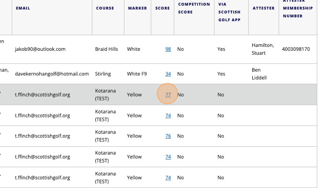Click the Attester column header

263,8
